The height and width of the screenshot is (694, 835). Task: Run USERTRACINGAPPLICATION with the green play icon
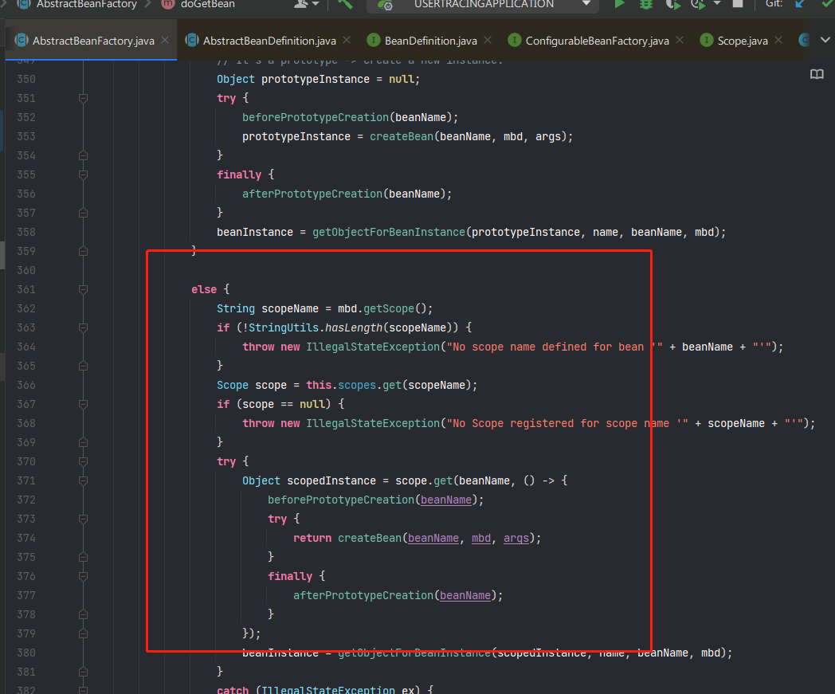coord(619,4)
